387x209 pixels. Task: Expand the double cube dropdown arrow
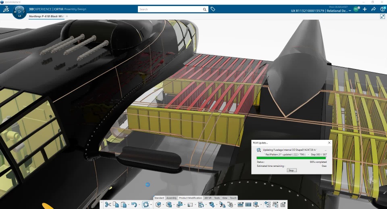174,205
